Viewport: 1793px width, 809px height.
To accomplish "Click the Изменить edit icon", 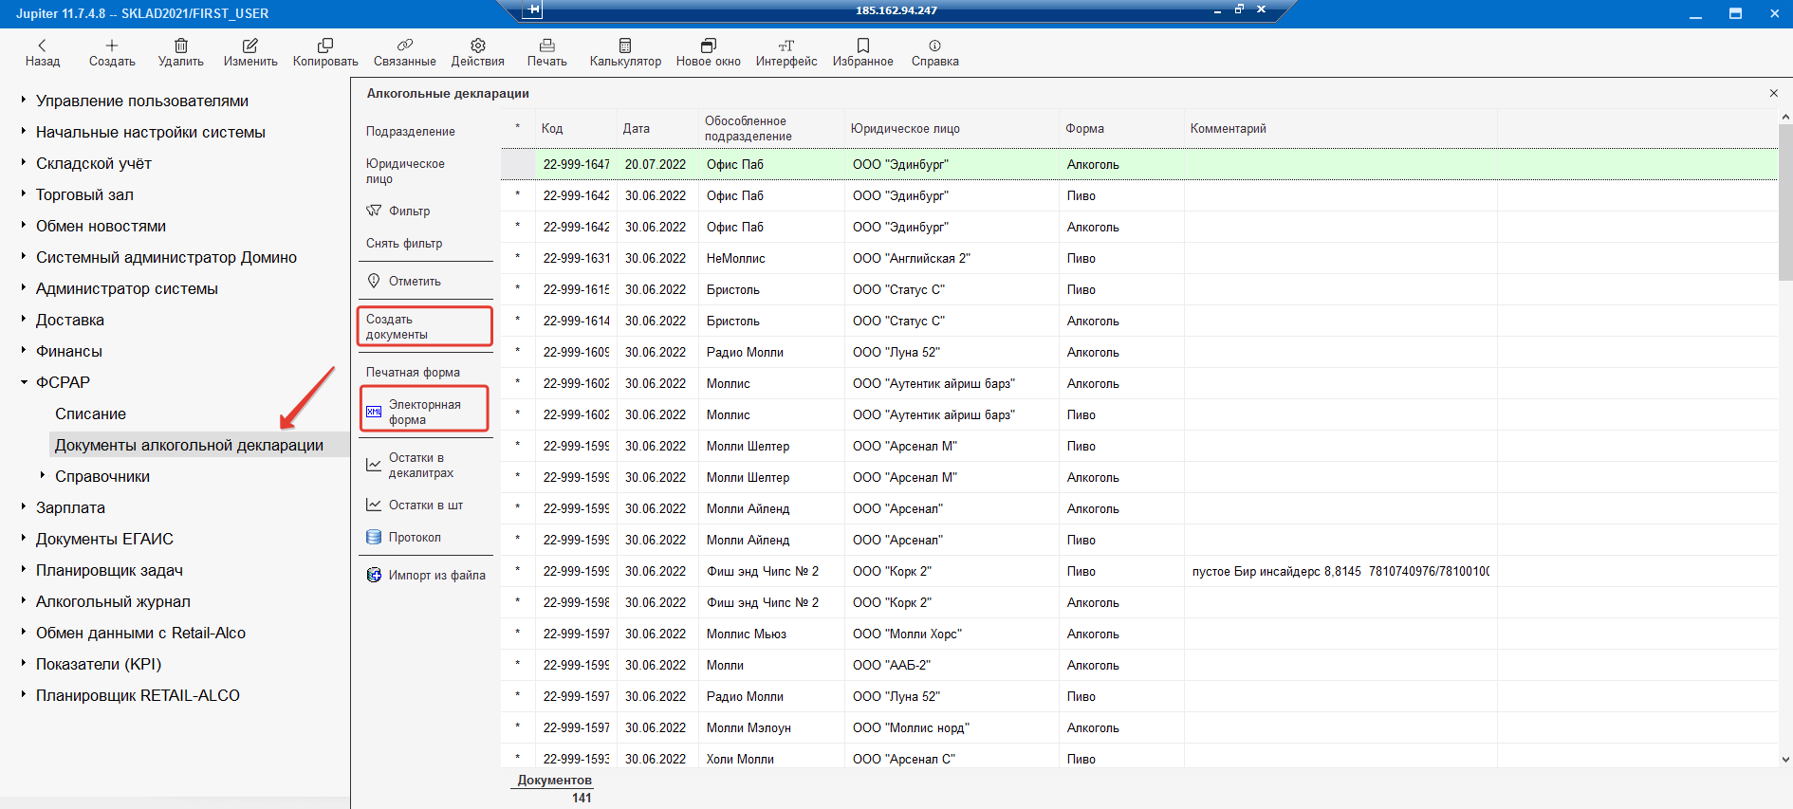I will (x=250, y=46).
